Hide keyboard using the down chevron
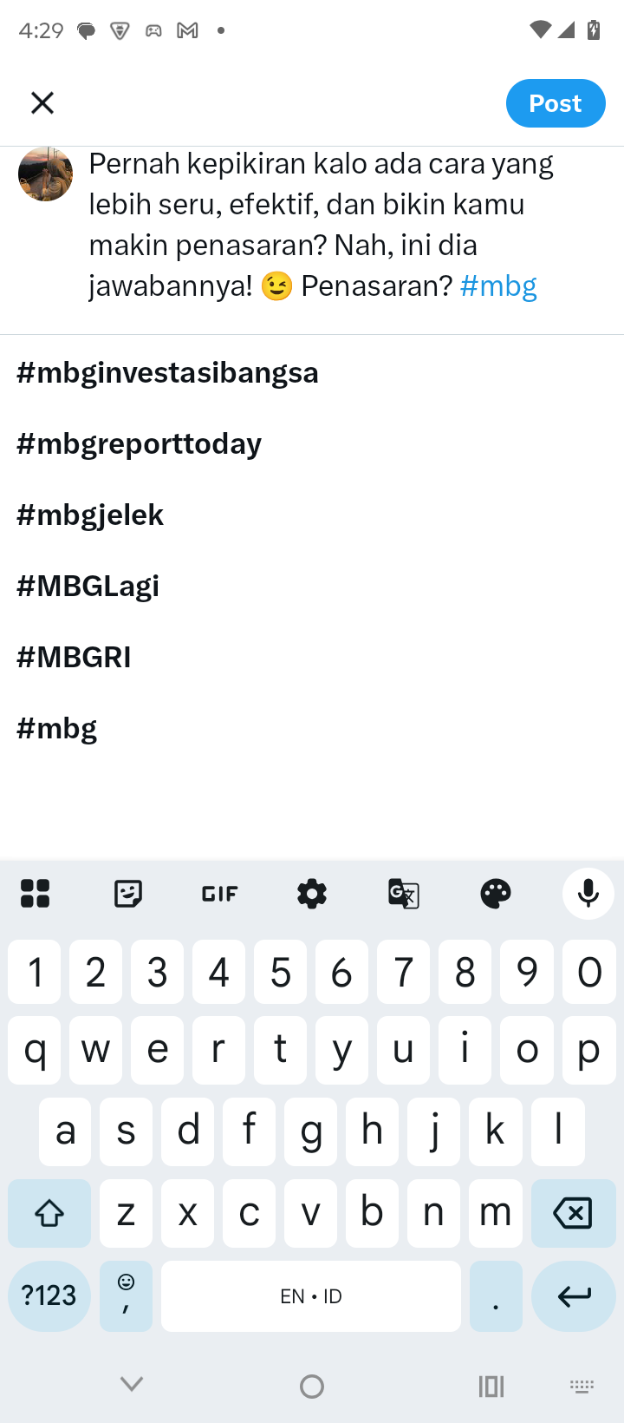This screenshot has width=624, height=1423. point(132,1384)
